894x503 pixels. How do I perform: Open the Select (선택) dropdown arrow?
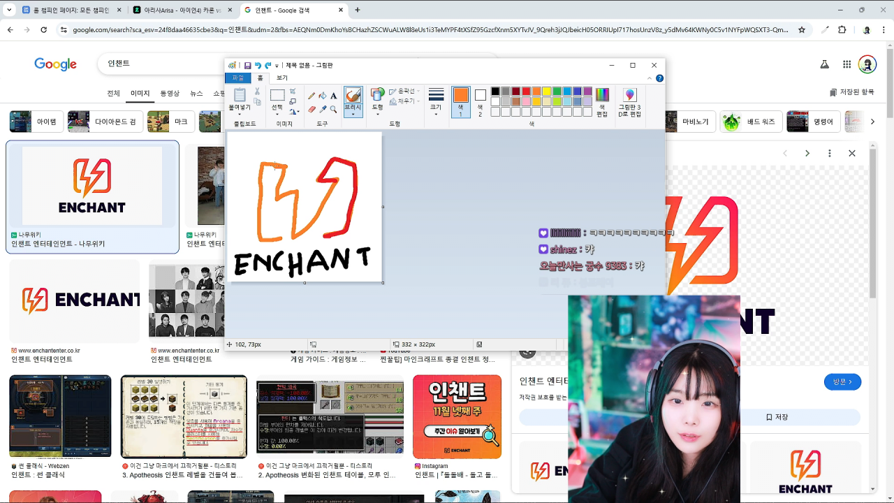click(277, 114)
